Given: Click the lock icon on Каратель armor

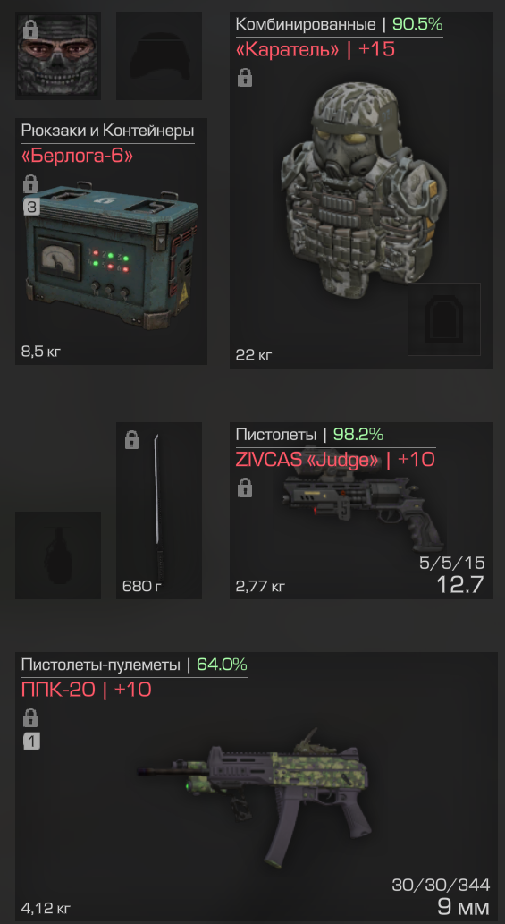Looking at the screenshot, I should [x=245, y=77].
